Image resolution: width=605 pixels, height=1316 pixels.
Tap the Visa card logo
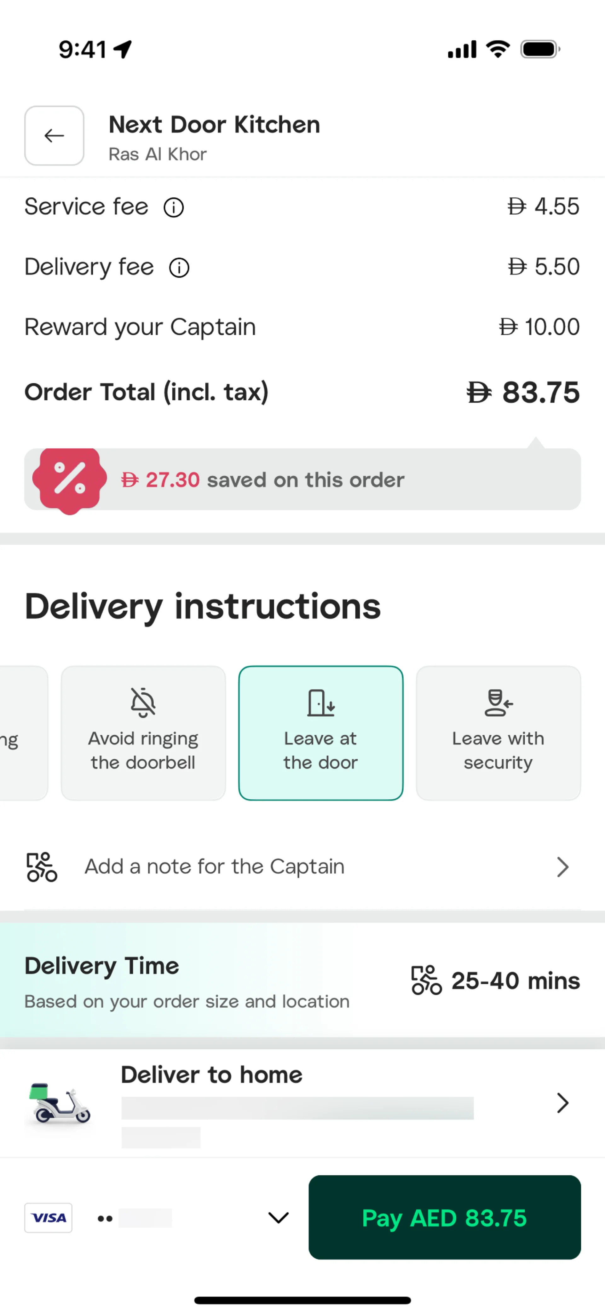tap(49, 1218)
